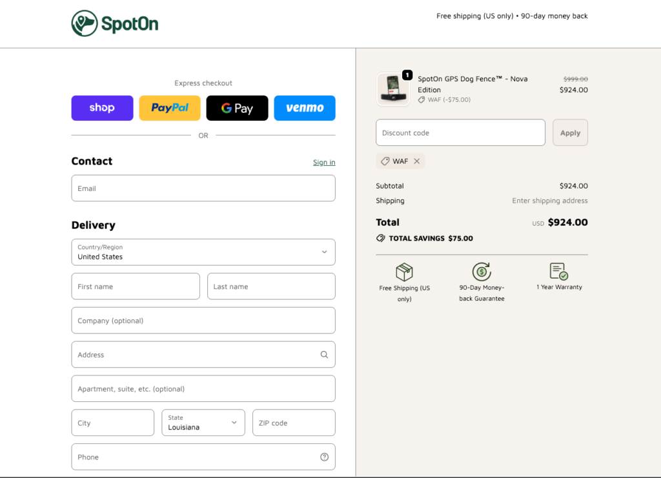Remove the WAF discount tag

(x=417, y=161)
